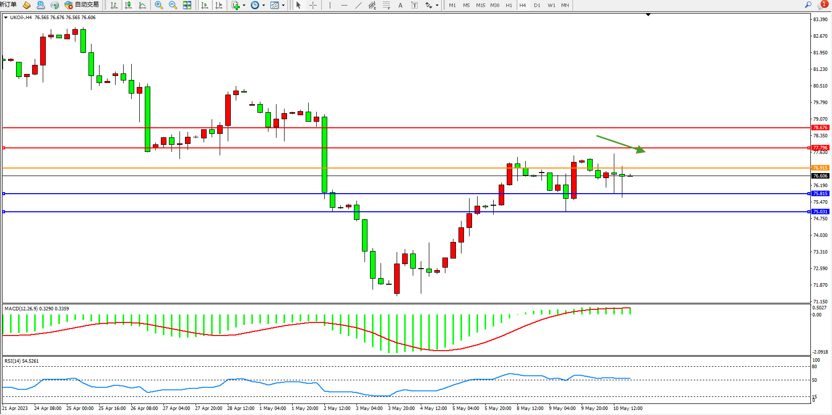This screenshot has width=832, height=415.
Task: Click the New Order (新订单) button
Action: 8,5
